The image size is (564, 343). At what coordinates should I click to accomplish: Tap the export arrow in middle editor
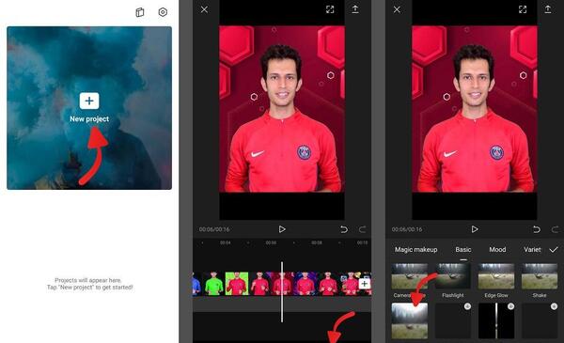click(355, 9)
